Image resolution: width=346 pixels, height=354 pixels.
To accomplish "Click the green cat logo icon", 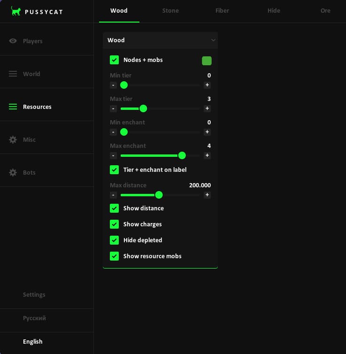I will click(x=16, y=11).
